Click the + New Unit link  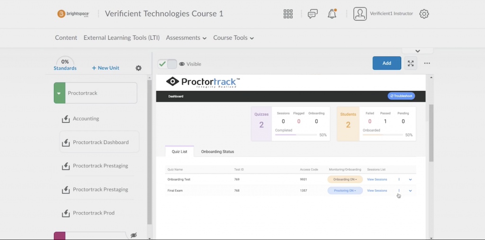pos(106,68)
